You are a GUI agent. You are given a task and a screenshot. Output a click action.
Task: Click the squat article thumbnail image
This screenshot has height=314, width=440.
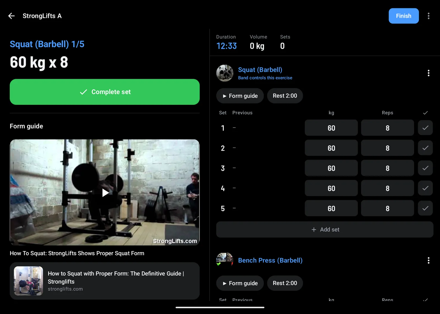(29, 281)
